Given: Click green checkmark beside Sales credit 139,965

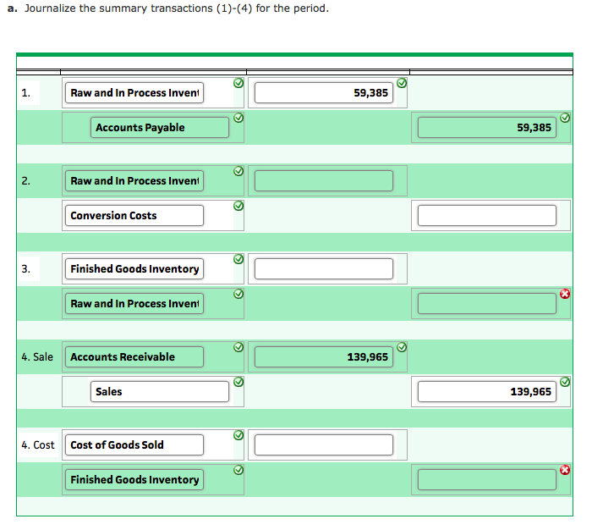Looking at the screenshot, I should (565, 381).
